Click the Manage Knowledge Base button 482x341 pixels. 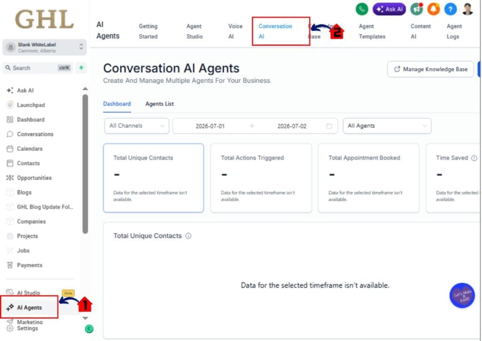430,70
